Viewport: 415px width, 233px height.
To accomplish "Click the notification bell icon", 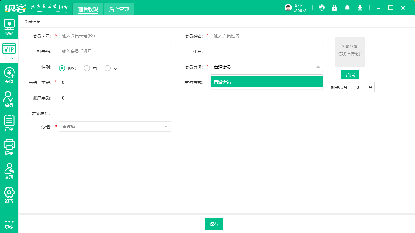I will 347,8.
